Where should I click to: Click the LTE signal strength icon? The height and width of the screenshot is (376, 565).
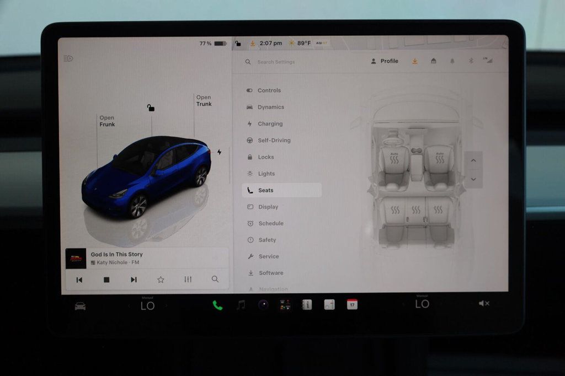point(488,60)
